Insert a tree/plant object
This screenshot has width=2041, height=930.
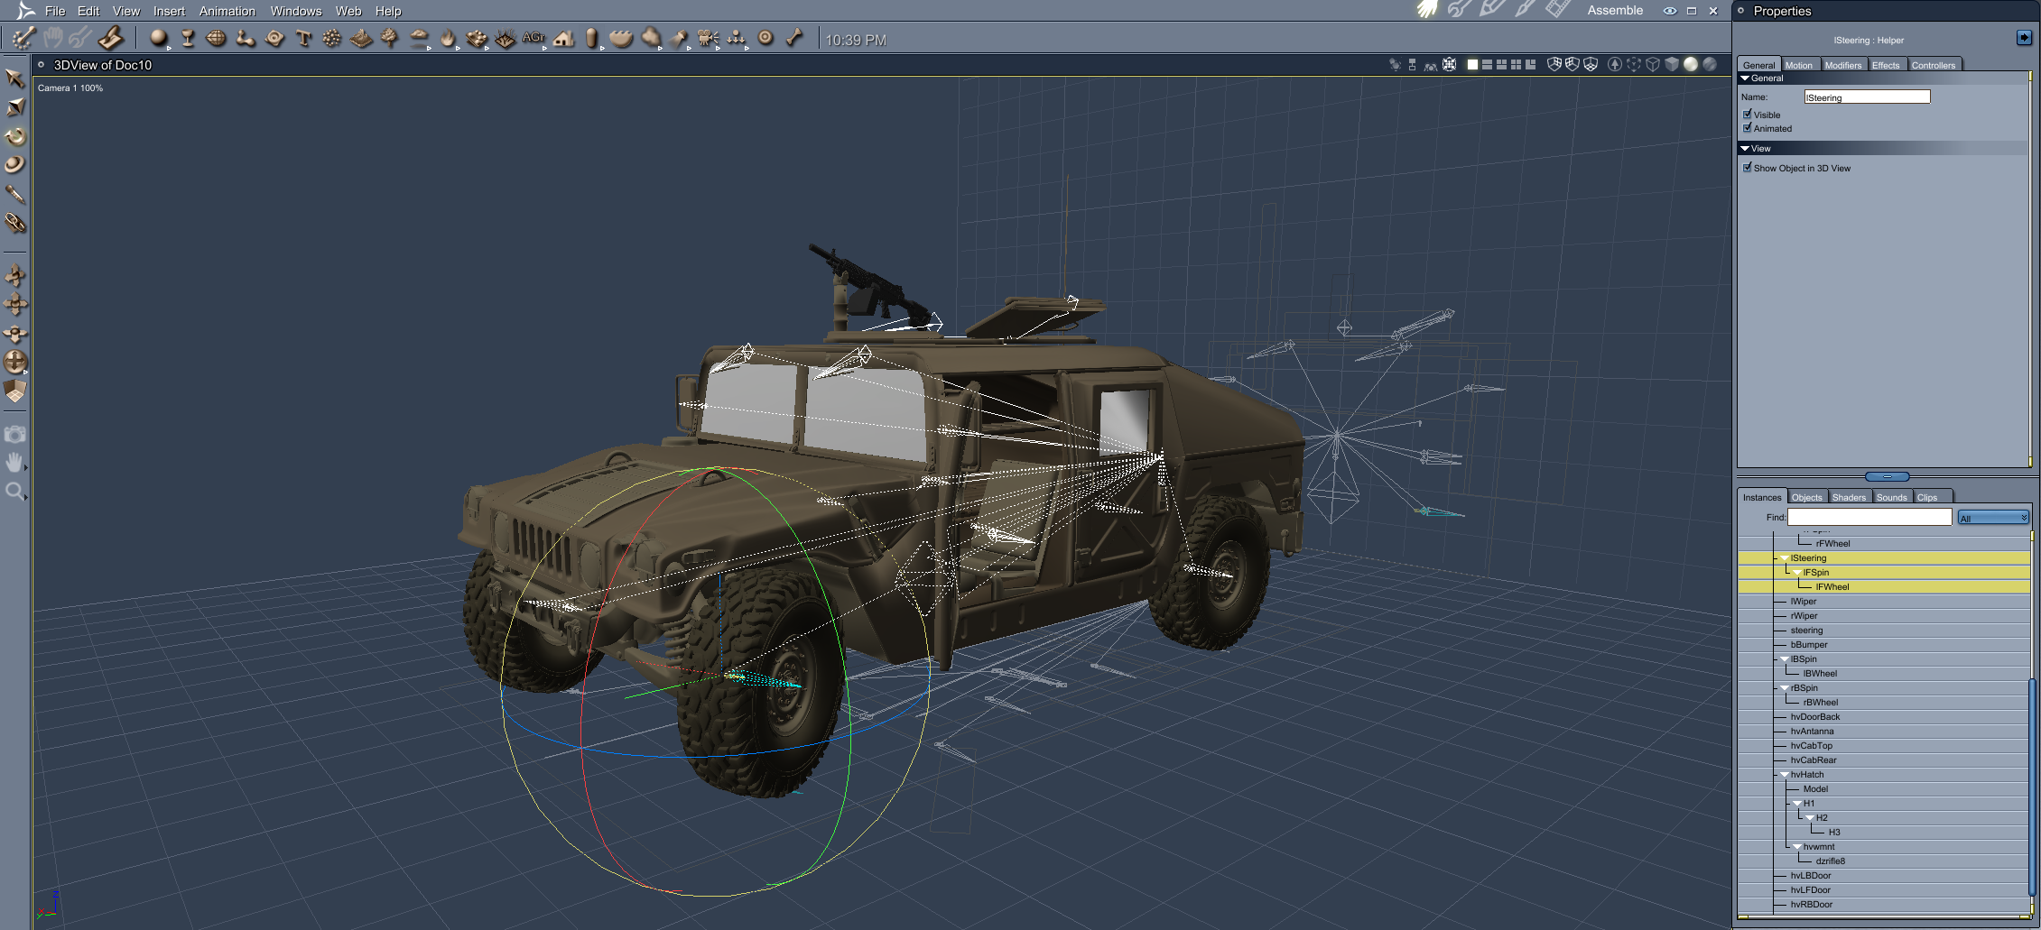point(390,38)
